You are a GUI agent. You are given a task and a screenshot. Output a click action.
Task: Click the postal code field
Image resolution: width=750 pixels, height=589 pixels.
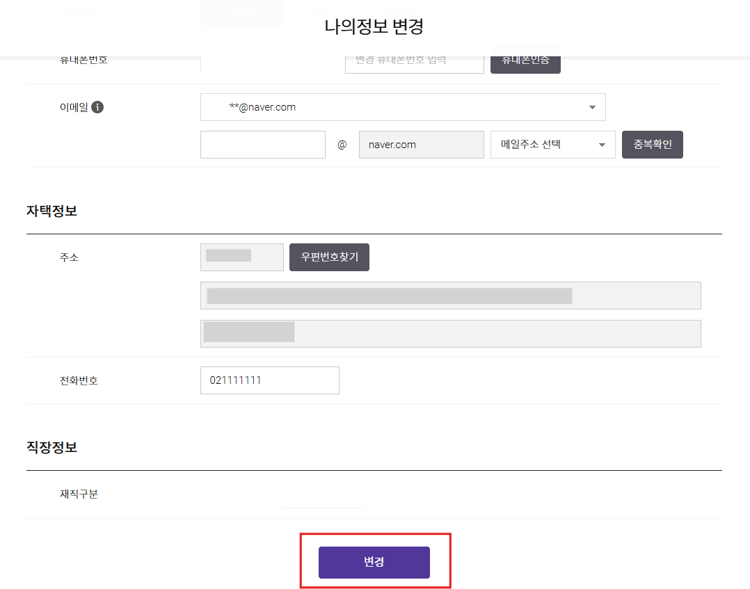pos(242,257)
